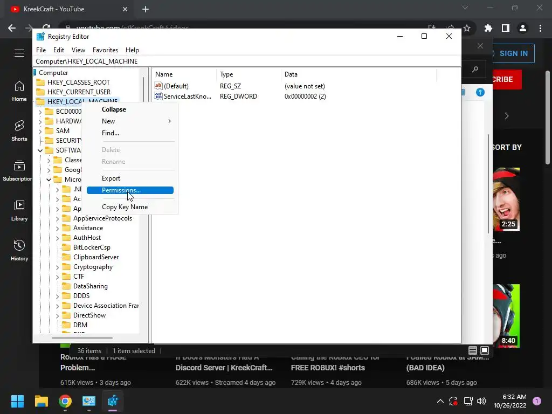
Task: Open Chrome extensions puzzle icon
Action: (488, 28)
